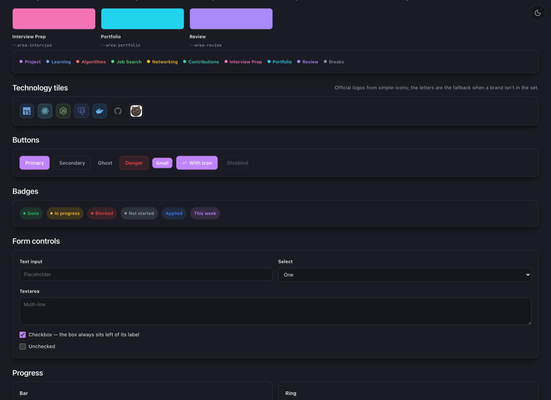
Task: Click the Applied badge
Action: [174, 213]
